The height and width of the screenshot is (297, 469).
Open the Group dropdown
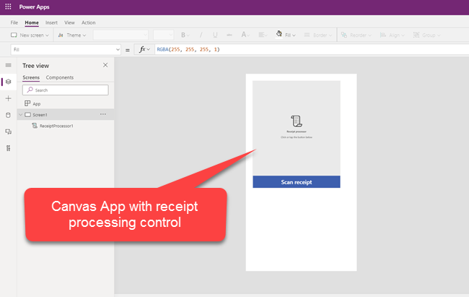[x=427, y=35]
